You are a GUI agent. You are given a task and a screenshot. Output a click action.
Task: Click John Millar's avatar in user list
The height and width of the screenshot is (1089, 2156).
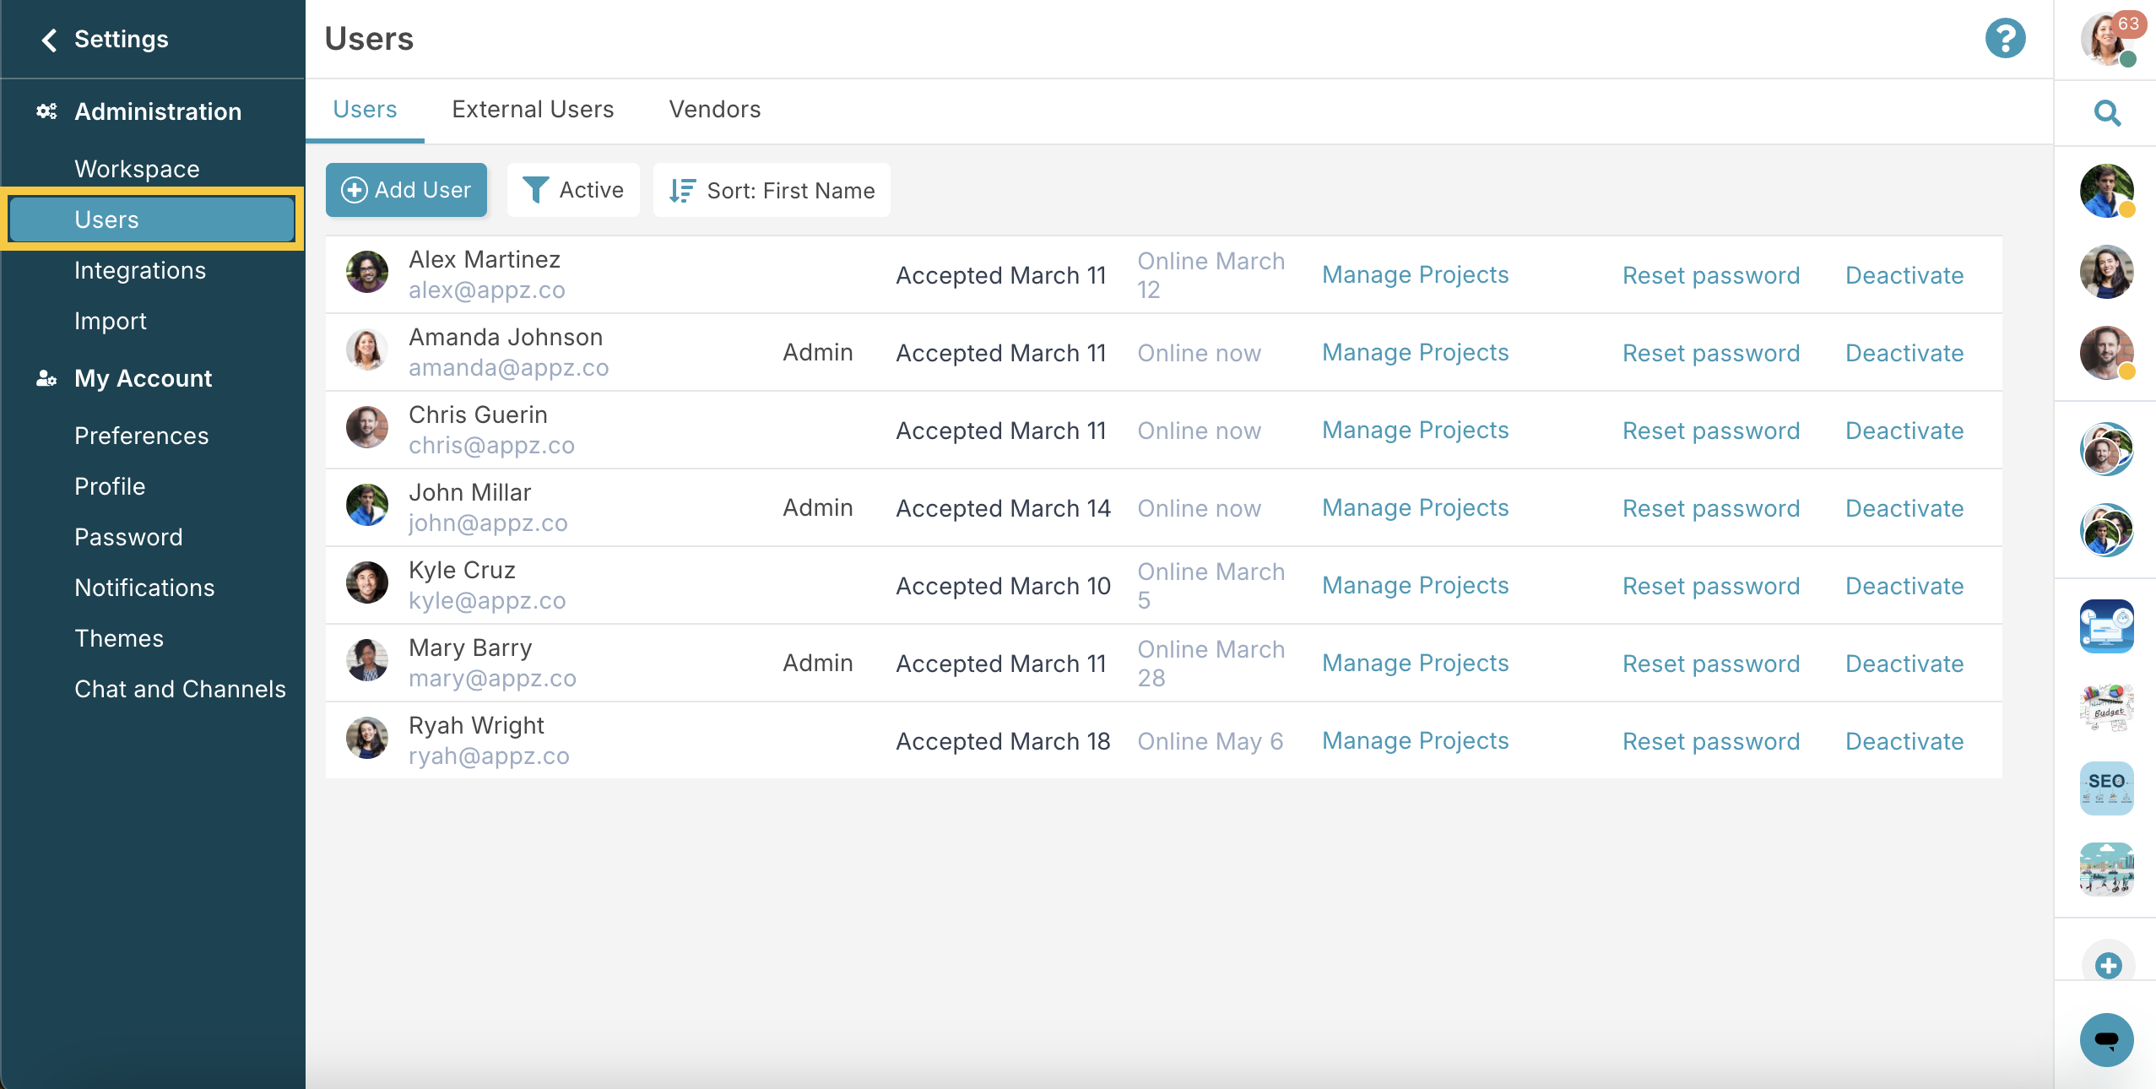click(367, 505)
